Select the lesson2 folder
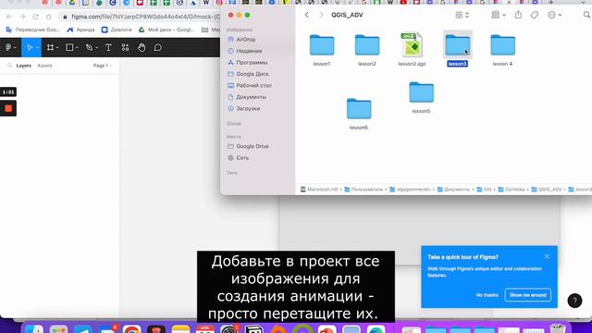592x333 pixels. (x=367, y=50)
